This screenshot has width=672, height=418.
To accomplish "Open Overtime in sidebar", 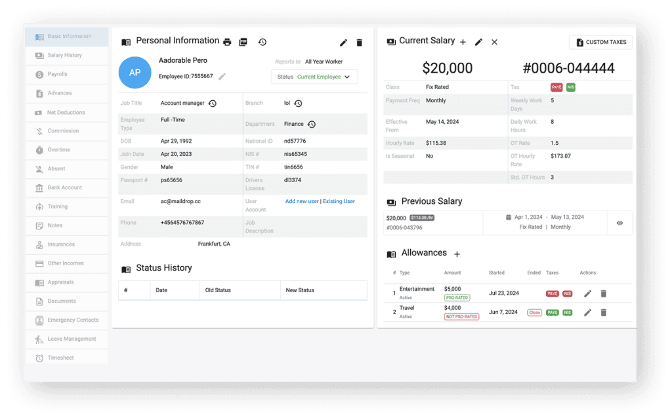I will (66, 150).
